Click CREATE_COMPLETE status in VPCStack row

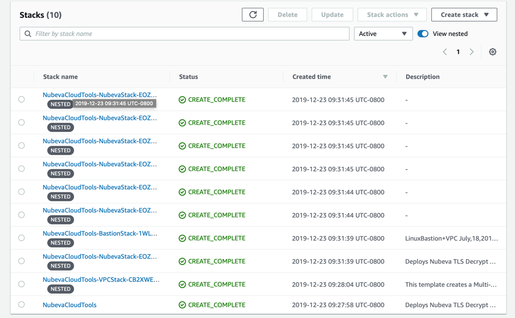(217, 285)
